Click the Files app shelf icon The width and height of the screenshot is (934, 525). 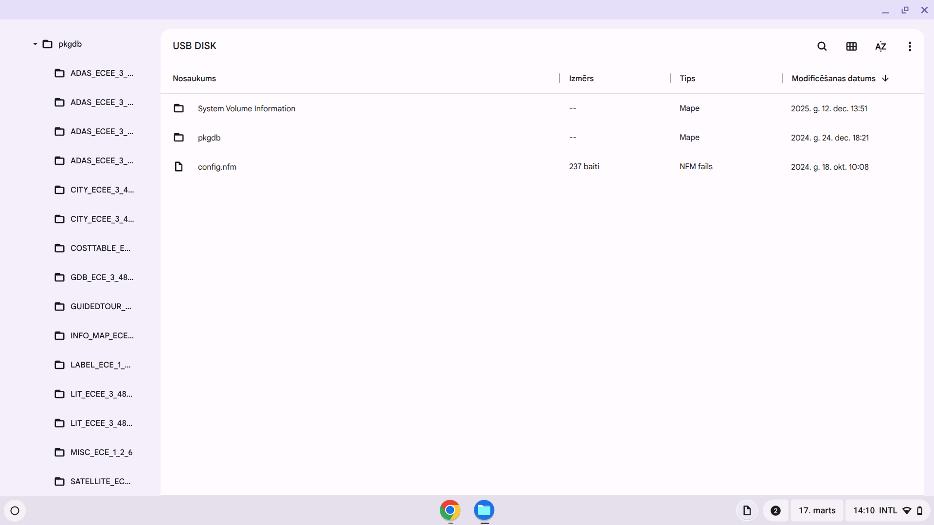(x=484, y=510)
